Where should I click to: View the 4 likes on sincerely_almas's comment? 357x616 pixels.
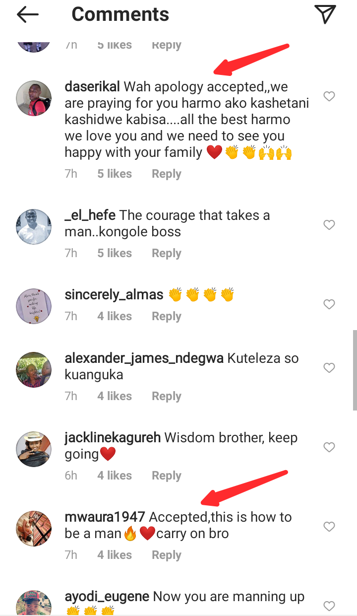click(x=115, y=316)
